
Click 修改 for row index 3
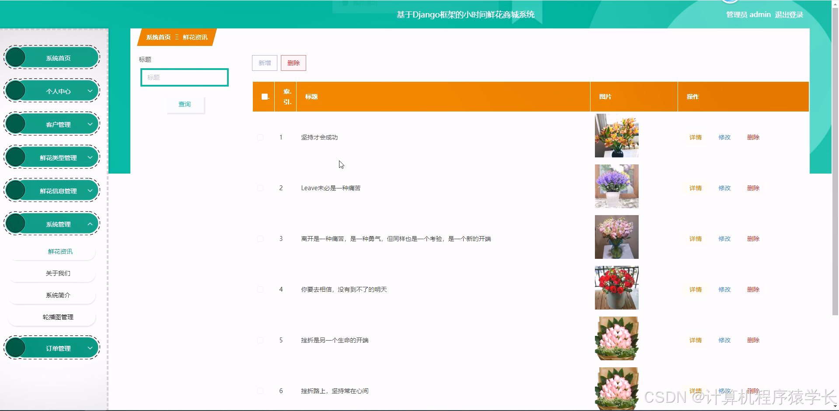[724, 239]
